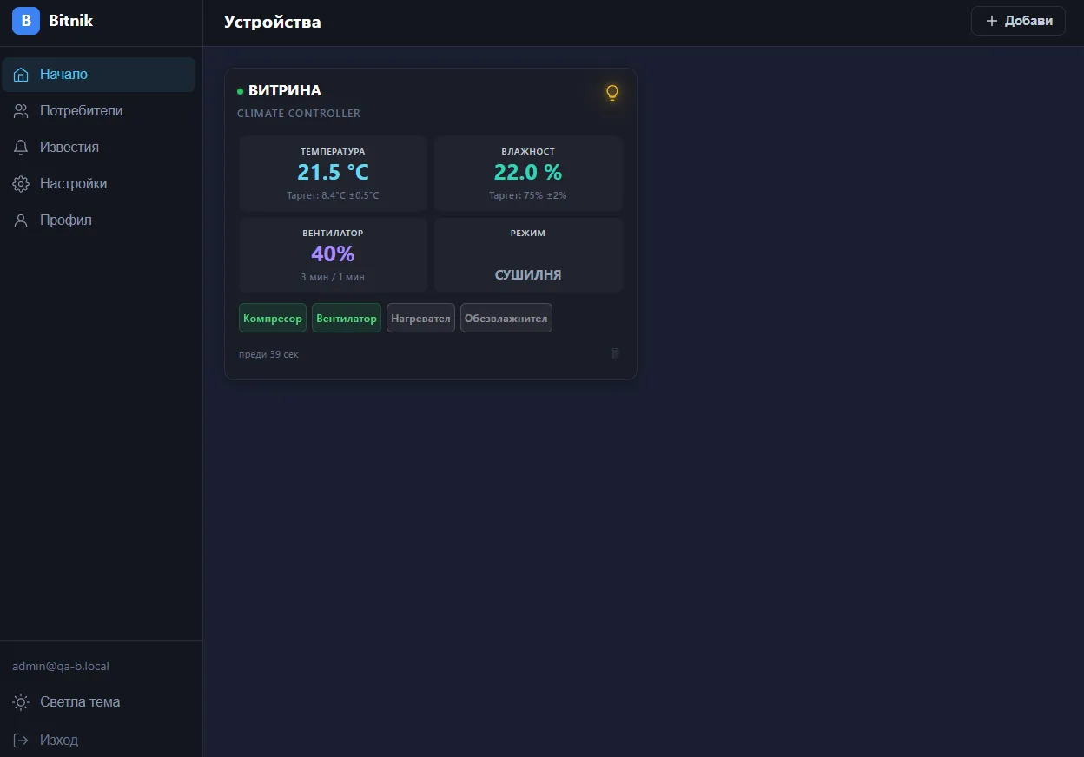1084x757 pixels.
Task: Toggle the Обезвлажнител relay chip
Action: coord(506,318)
